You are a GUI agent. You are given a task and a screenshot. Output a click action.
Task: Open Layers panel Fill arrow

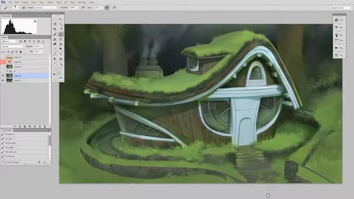click(42, 51)
